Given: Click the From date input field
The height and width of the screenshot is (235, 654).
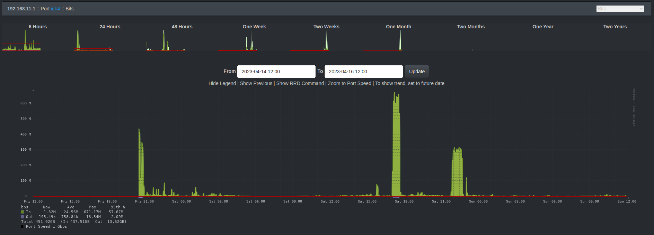Looking at the screenshot, I should pos(276,72).
